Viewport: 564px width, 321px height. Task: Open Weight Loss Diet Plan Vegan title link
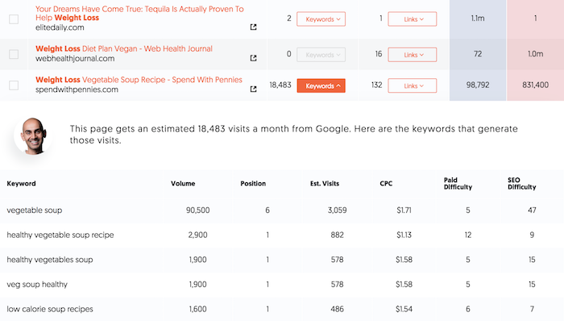pos(124,48)
